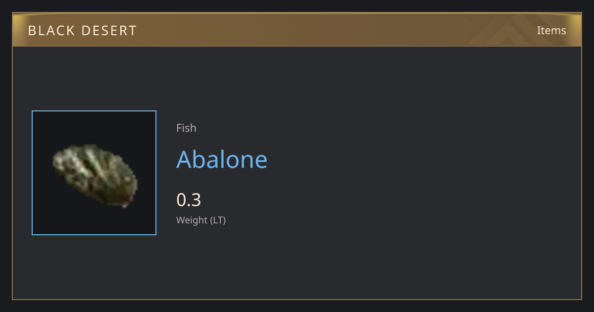This screenshot has width=594, height=312.
Task: Click the Weight (LT) label
Action: 201,220
